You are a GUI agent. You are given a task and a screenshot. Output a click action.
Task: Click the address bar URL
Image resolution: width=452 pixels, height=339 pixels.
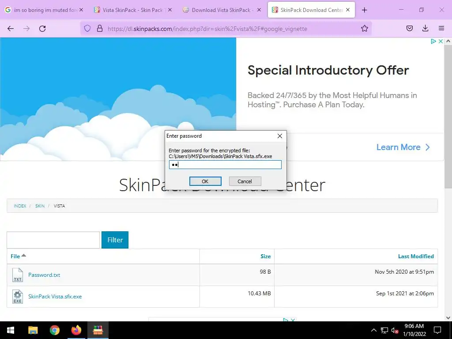tap(207, 29)
